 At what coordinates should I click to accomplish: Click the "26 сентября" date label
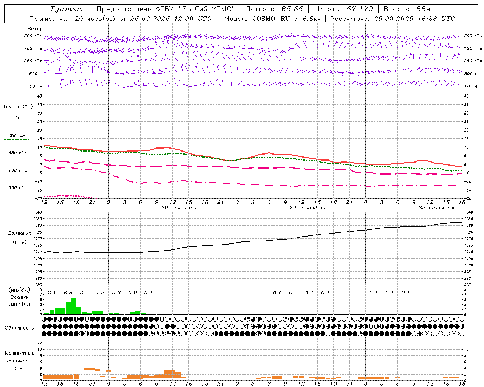click(x=179, y=208)
